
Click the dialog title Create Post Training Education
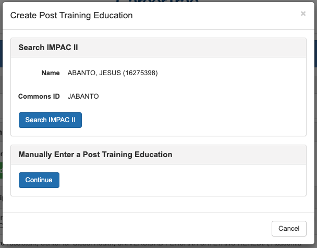[71, 16]
